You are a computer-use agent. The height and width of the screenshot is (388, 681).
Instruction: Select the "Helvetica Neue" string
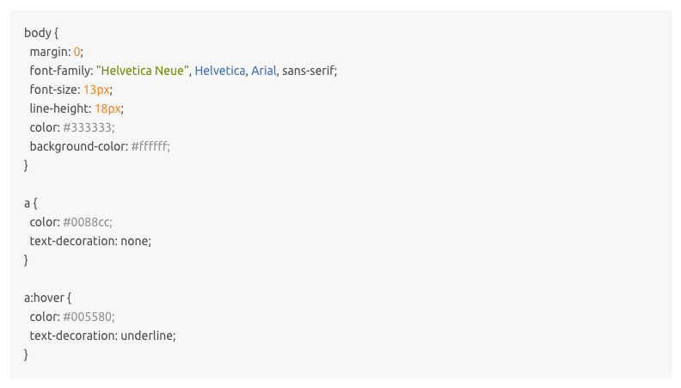pos(143,71)
